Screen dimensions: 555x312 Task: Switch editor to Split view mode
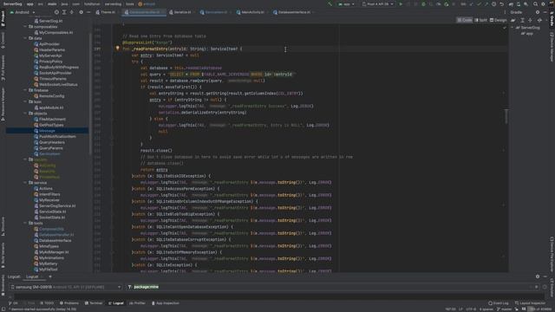tap(481, 20)
